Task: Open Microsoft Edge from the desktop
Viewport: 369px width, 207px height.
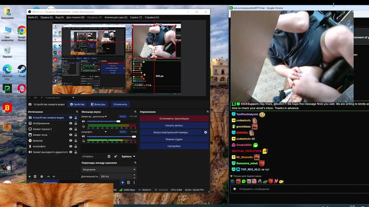Action: 7,72
